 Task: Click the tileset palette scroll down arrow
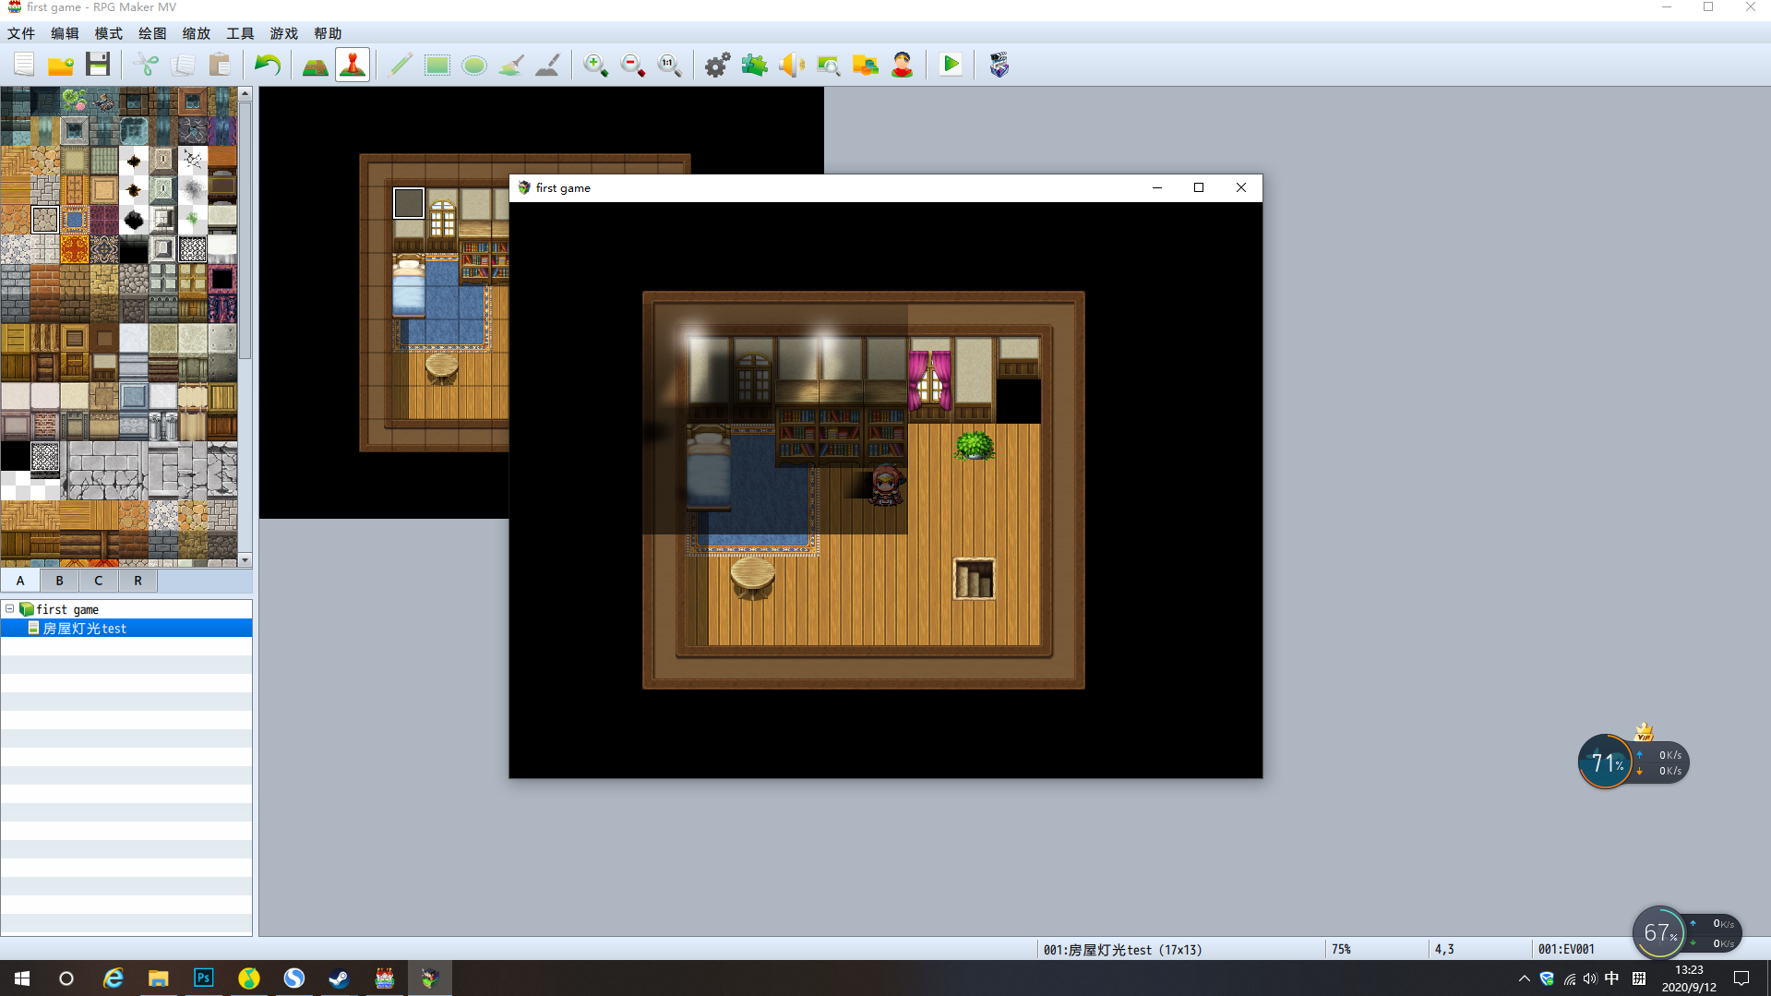pyautogui.click(x=245, y=560)
